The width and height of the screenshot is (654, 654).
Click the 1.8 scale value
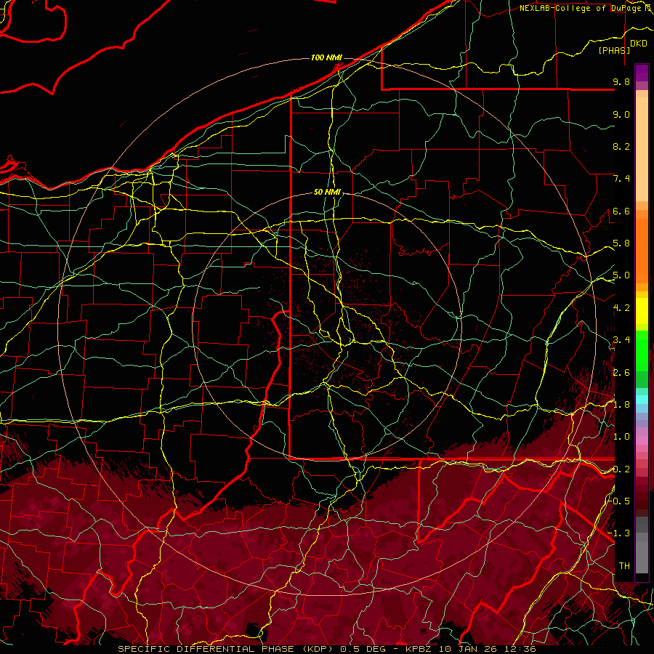point(621,405)
